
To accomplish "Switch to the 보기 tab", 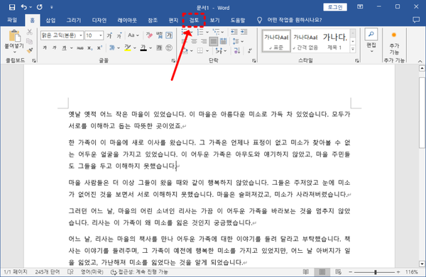I will point(214,20).
